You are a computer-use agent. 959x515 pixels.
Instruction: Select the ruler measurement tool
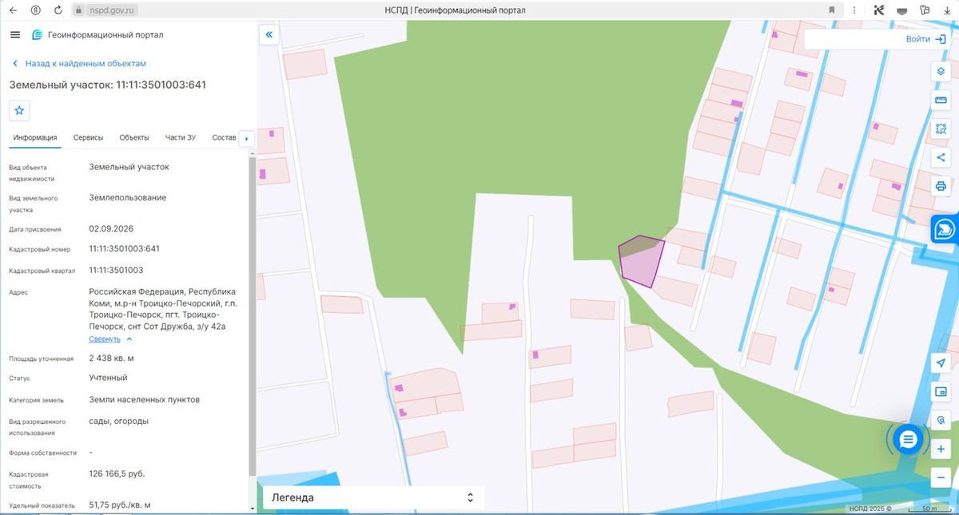[x=941, y=100]
